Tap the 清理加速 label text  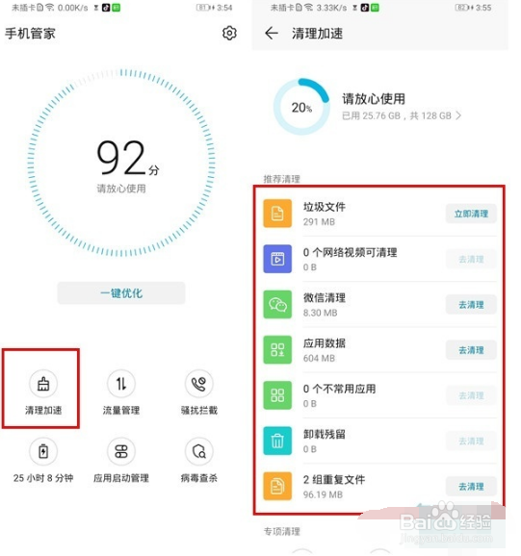click(x=43, y=410)
